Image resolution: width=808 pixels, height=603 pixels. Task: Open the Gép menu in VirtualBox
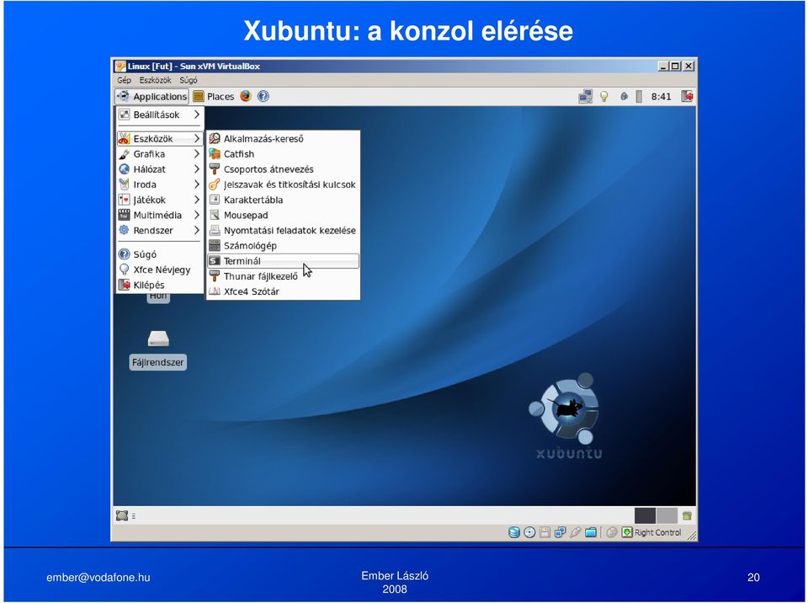[x=125, y=81]
